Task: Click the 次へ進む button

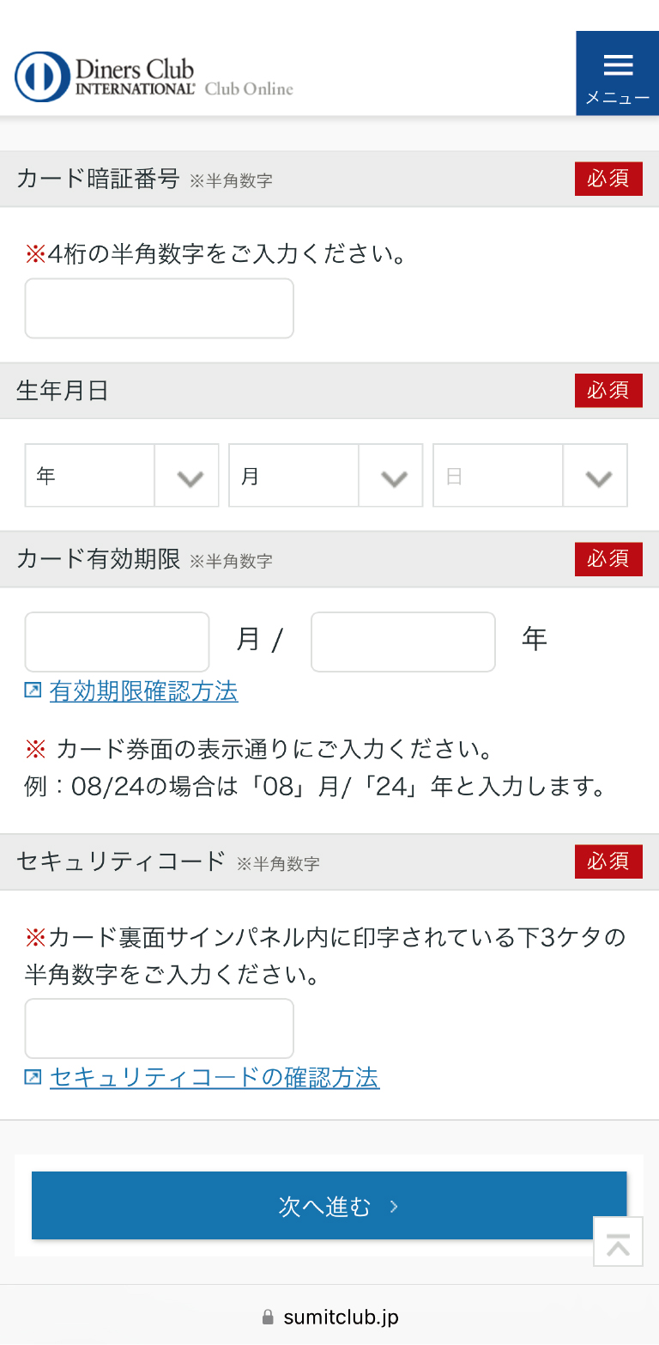Action: [x=329, y=1206]
